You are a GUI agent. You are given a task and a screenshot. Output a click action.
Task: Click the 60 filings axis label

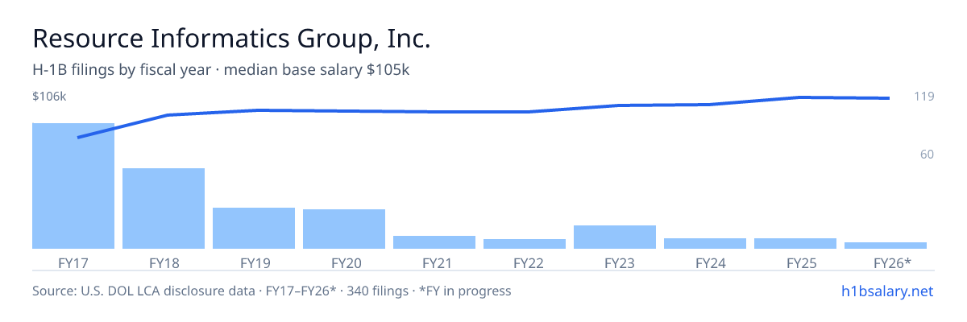point(927,154)
